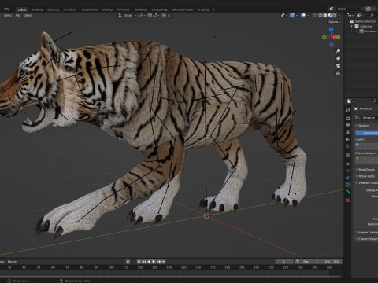
Task: Switch to the Scripting workspace tab
Action: click(203, 9)
